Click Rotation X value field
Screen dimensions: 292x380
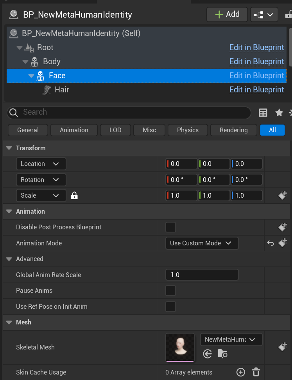181,180
